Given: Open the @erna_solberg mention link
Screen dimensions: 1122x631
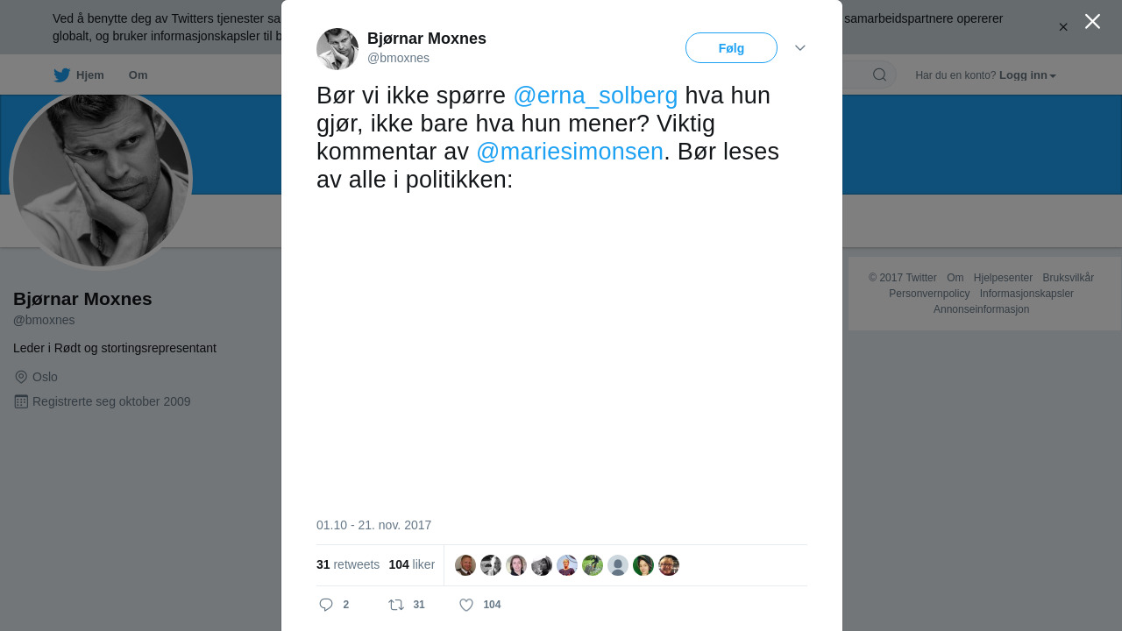Looking at the screenshot, I should click(595, 96).
